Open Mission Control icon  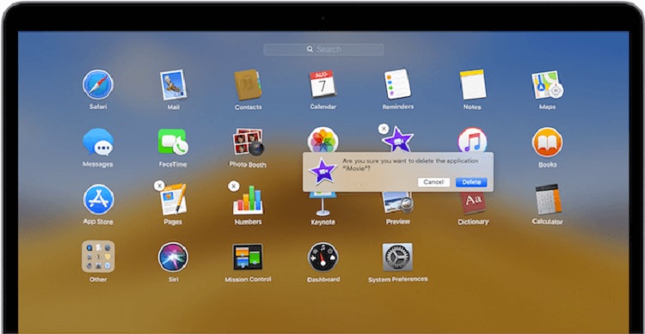[248, 257]
